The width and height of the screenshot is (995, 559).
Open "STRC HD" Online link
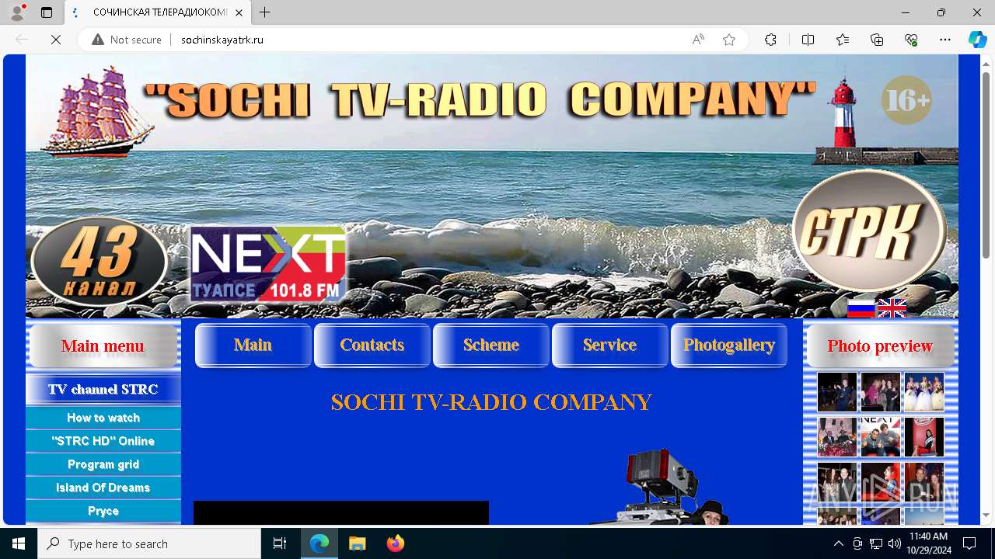[x=103, y=441]
